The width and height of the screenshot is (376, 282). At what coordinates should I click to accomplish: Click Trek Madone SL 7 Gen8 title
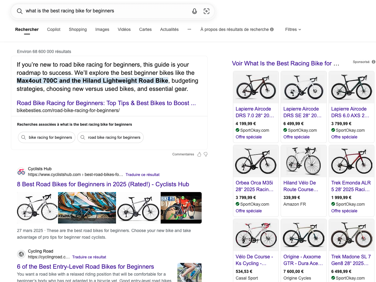pyautogui.click(x=351, y=260)
